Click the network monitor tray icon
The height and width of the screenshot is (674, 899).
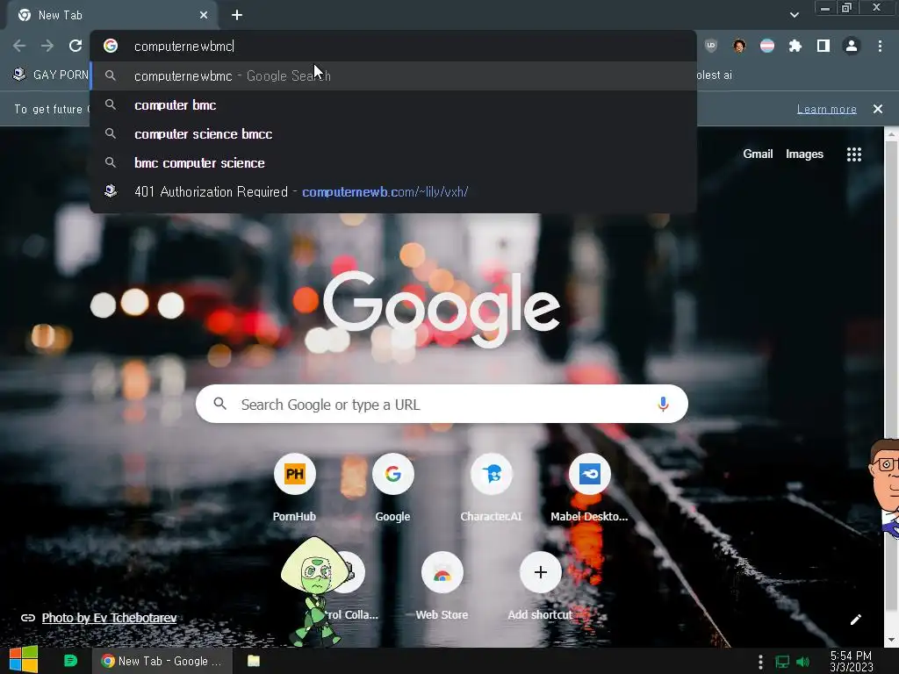pyautogui.click(x=782, y=662)
